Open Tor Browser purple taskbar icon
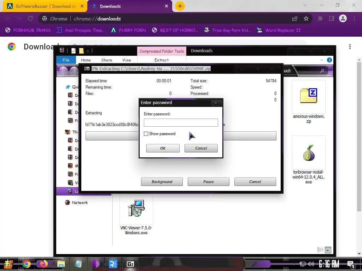The height and width of the screenshot is (271, 362). pos(95,264)
